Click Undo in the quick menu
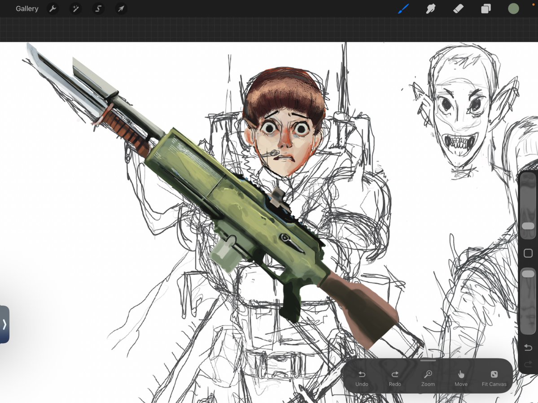The image size is (538, 403). point(362,378)
